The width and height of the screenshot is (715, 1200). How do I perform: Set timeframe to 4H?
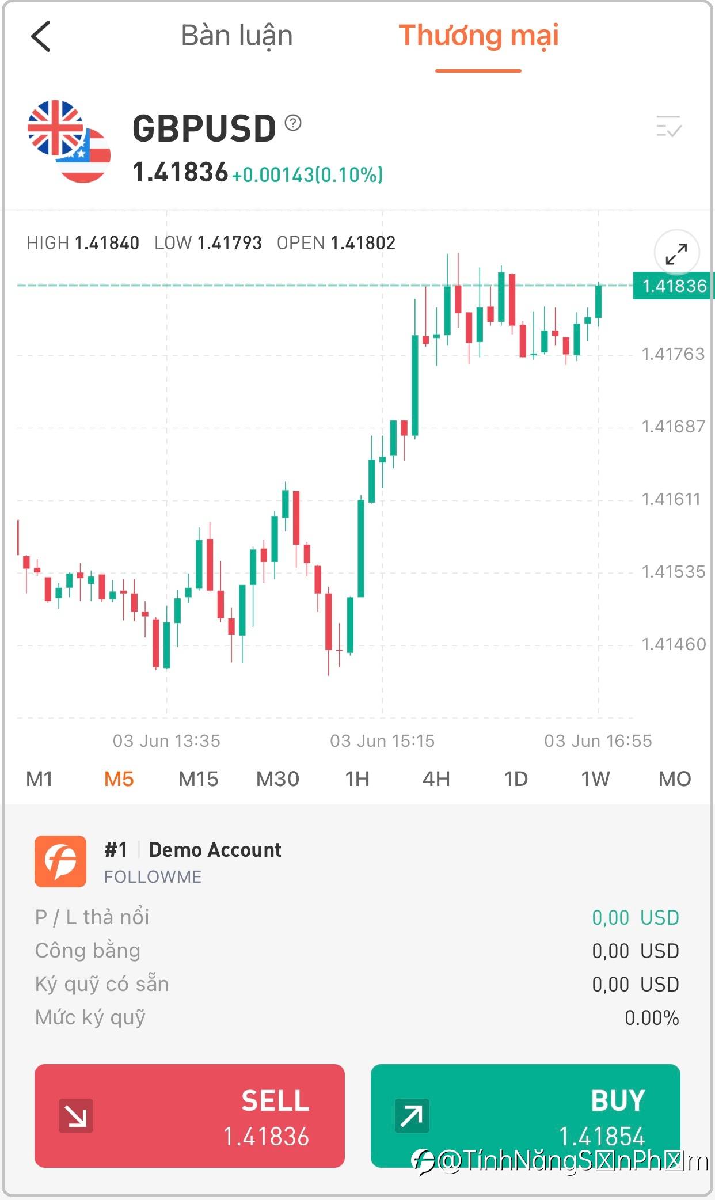click(x=436, y=779)
